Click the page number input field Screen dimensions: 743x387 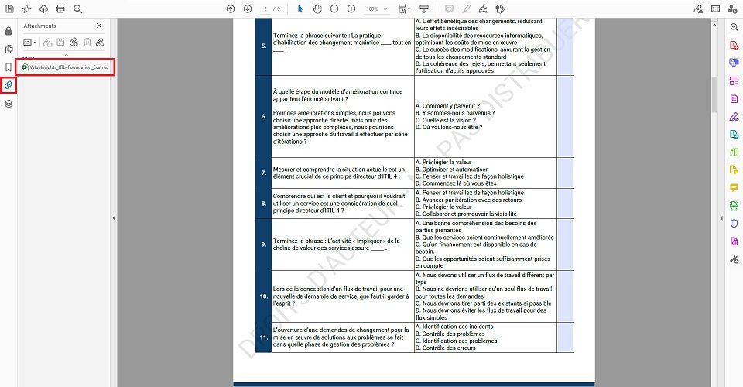coord(265,9)
